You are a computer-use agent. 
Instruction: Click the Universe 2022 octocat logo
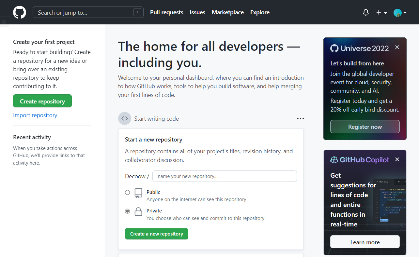point(334,48)
